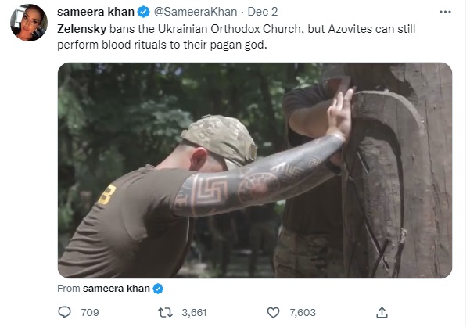Image resolution: width=470 pixels, height=327 pixels.
Task: Like the tweet with the heart icon
Action: coord(273,313)
